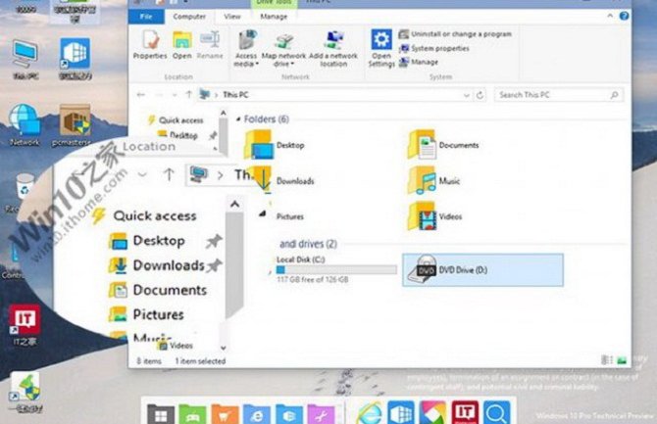Open the File tab

pyautogui.click(x=146, y=17)
